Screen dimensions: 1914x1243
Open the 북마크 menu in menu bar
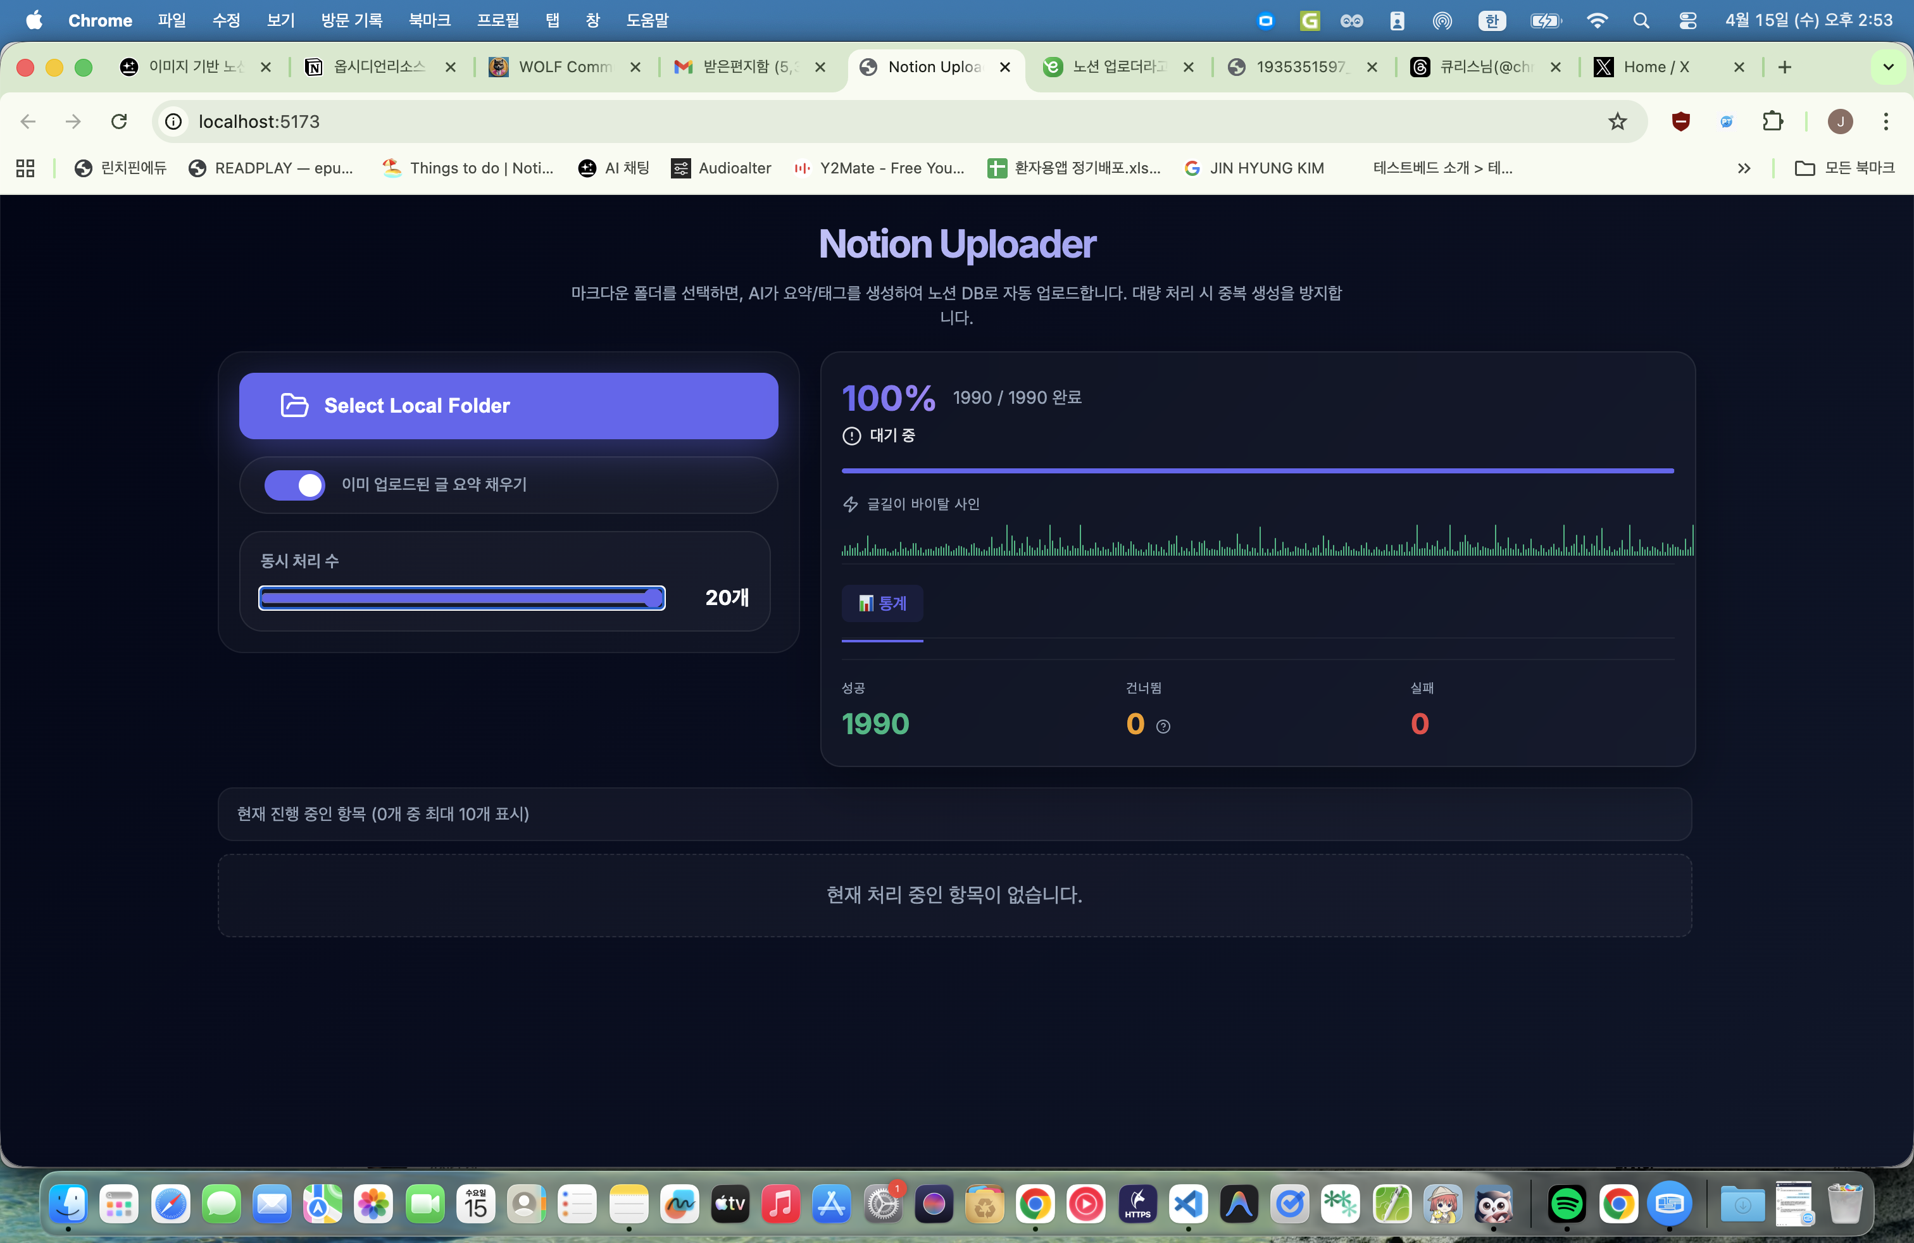click(x=429, y=20)
